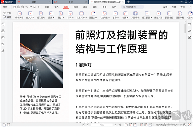Click the 插入图片 insert image icon

[41, 15]
